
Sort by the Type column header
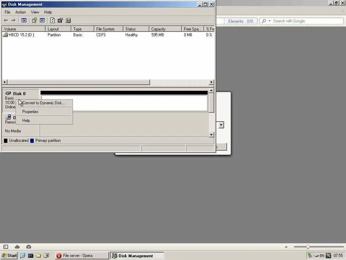point(83,29)
